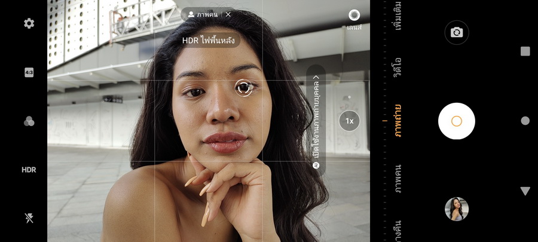Toggle HDR mode in left sidebar
538x242 pixels.
[29, 170]
